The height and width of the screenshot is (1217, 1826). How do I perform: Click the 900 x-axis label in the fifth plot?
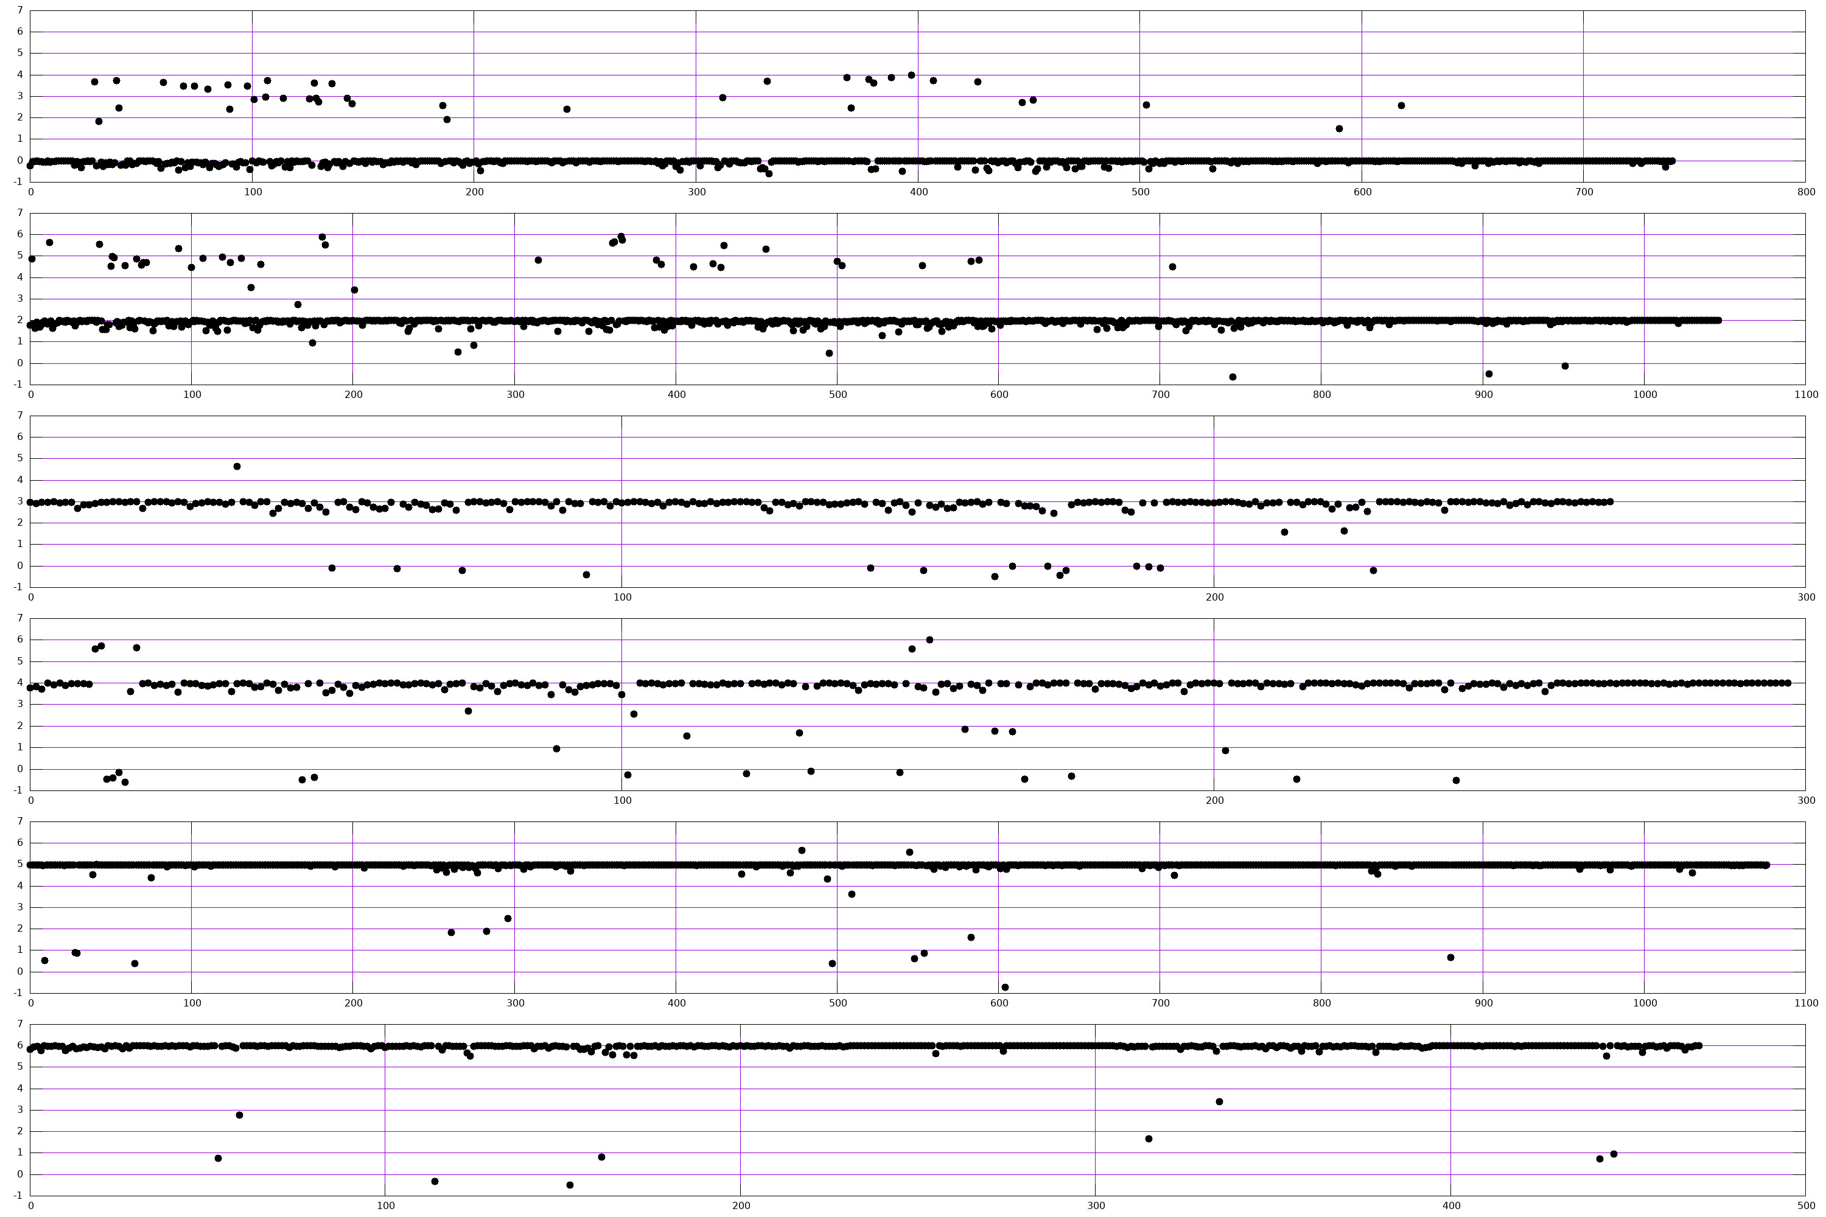coord(1484,1003)
